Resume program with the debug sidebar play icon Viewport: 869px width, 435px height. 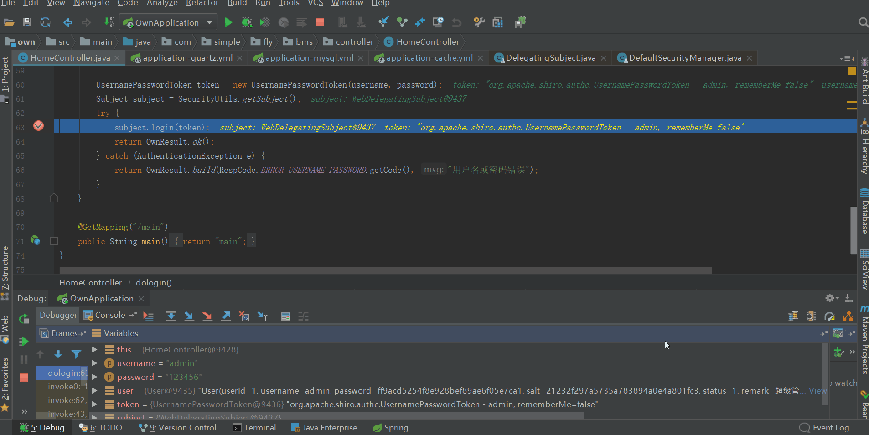click(x=24, y=341)
